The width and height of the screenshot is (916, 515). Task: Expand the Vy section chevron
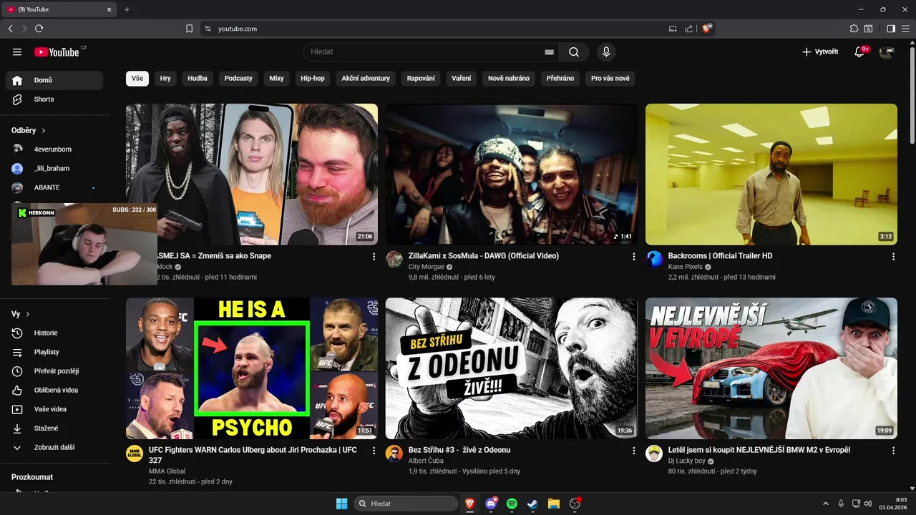(28, 314)
